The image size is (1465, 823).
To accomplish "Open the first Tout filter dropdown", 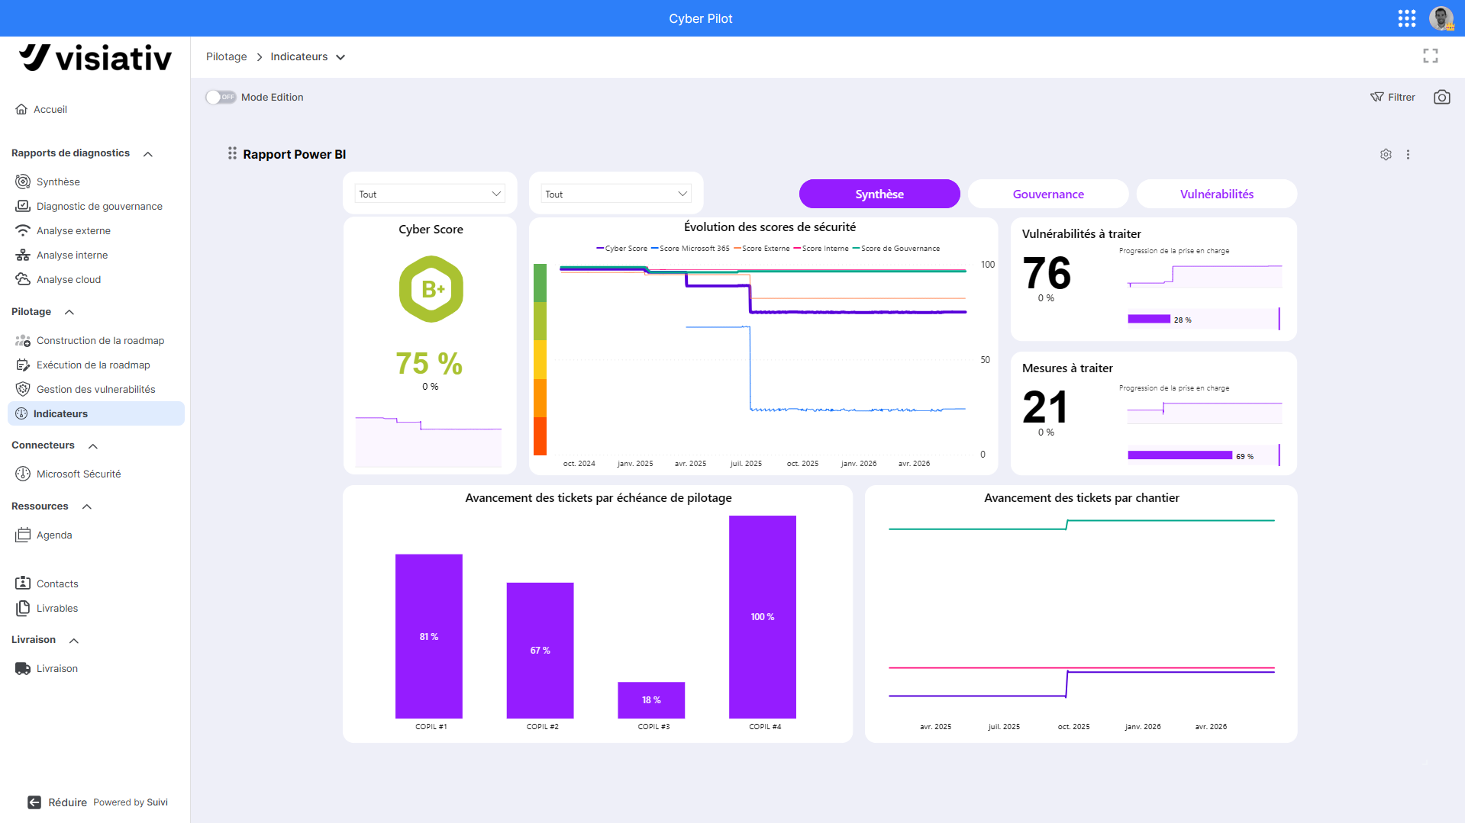I will tap(431, 194).
